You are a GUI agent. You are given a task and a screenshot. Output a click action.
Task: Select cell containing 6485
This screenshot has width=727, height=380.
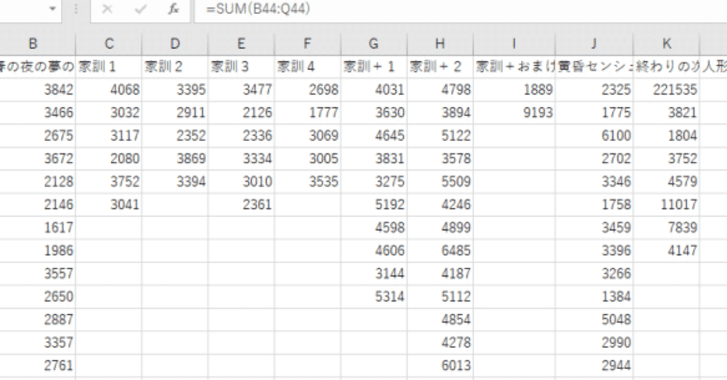(x=440, y=251)
